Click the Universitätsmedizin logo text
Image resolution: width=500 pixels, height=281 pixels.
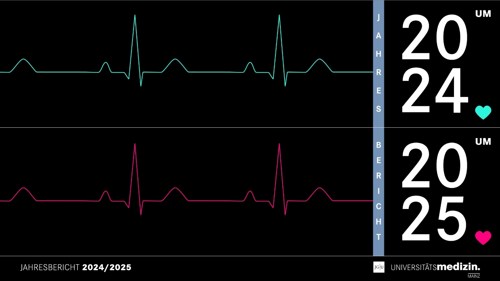(x=435, y=267)
